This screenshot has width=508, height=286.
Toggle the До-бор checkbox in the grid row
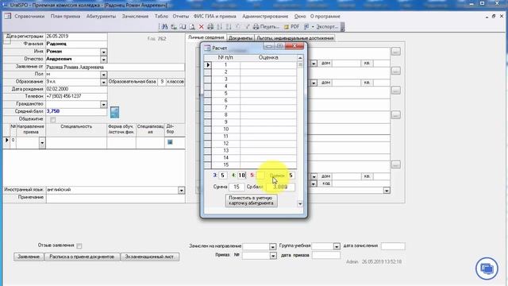point(170,142)
